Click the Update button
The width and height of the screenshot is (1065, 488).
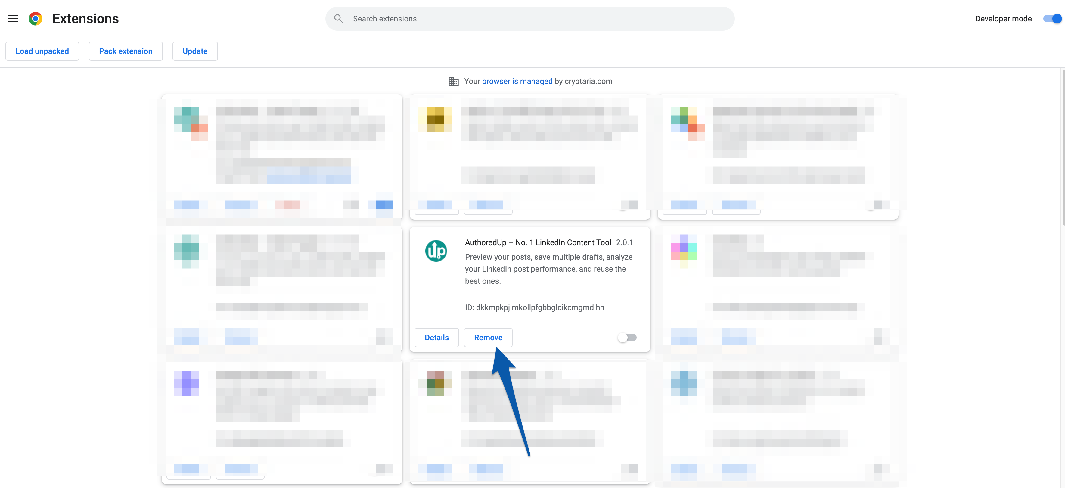(x=195, y=51)
